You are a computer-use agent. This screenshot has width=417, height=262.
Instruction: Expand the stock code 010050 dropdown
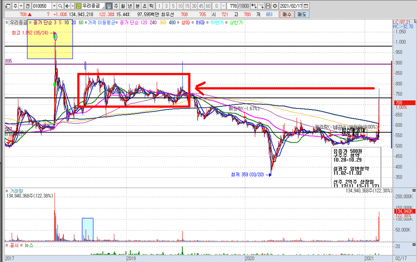pos(54,6)
